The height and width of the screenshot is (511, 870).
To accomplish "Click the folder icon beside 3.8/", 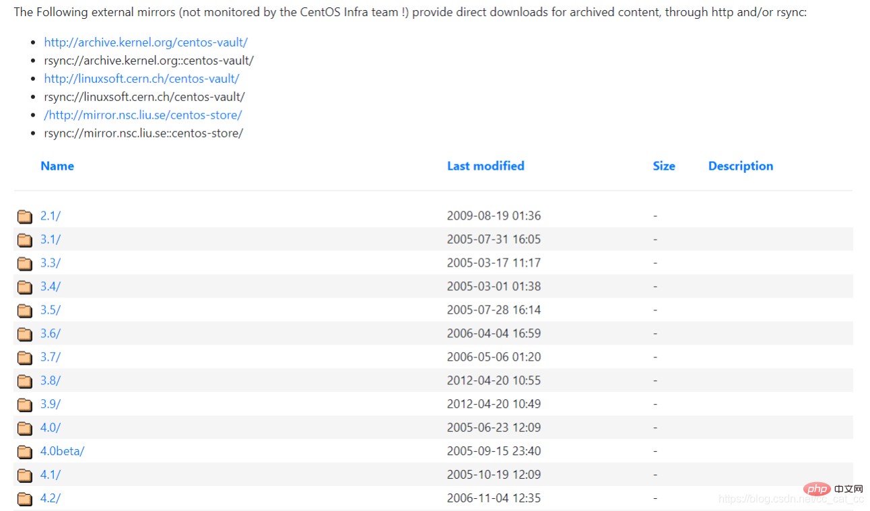I will [25, 381].
